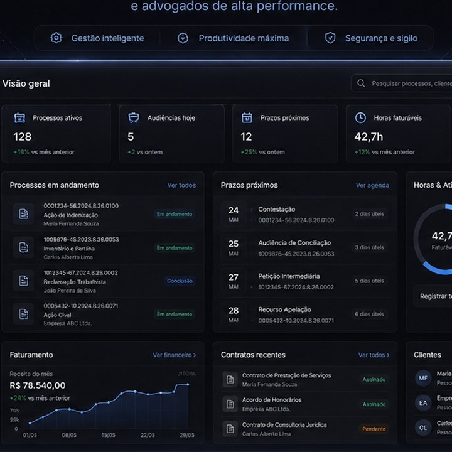Click the last point of revenue chart

pos(188,384)
